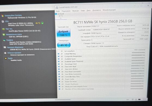Click the storage devices icon in Speccy
The width and height of the screenshot is (152, 106).
5,47
